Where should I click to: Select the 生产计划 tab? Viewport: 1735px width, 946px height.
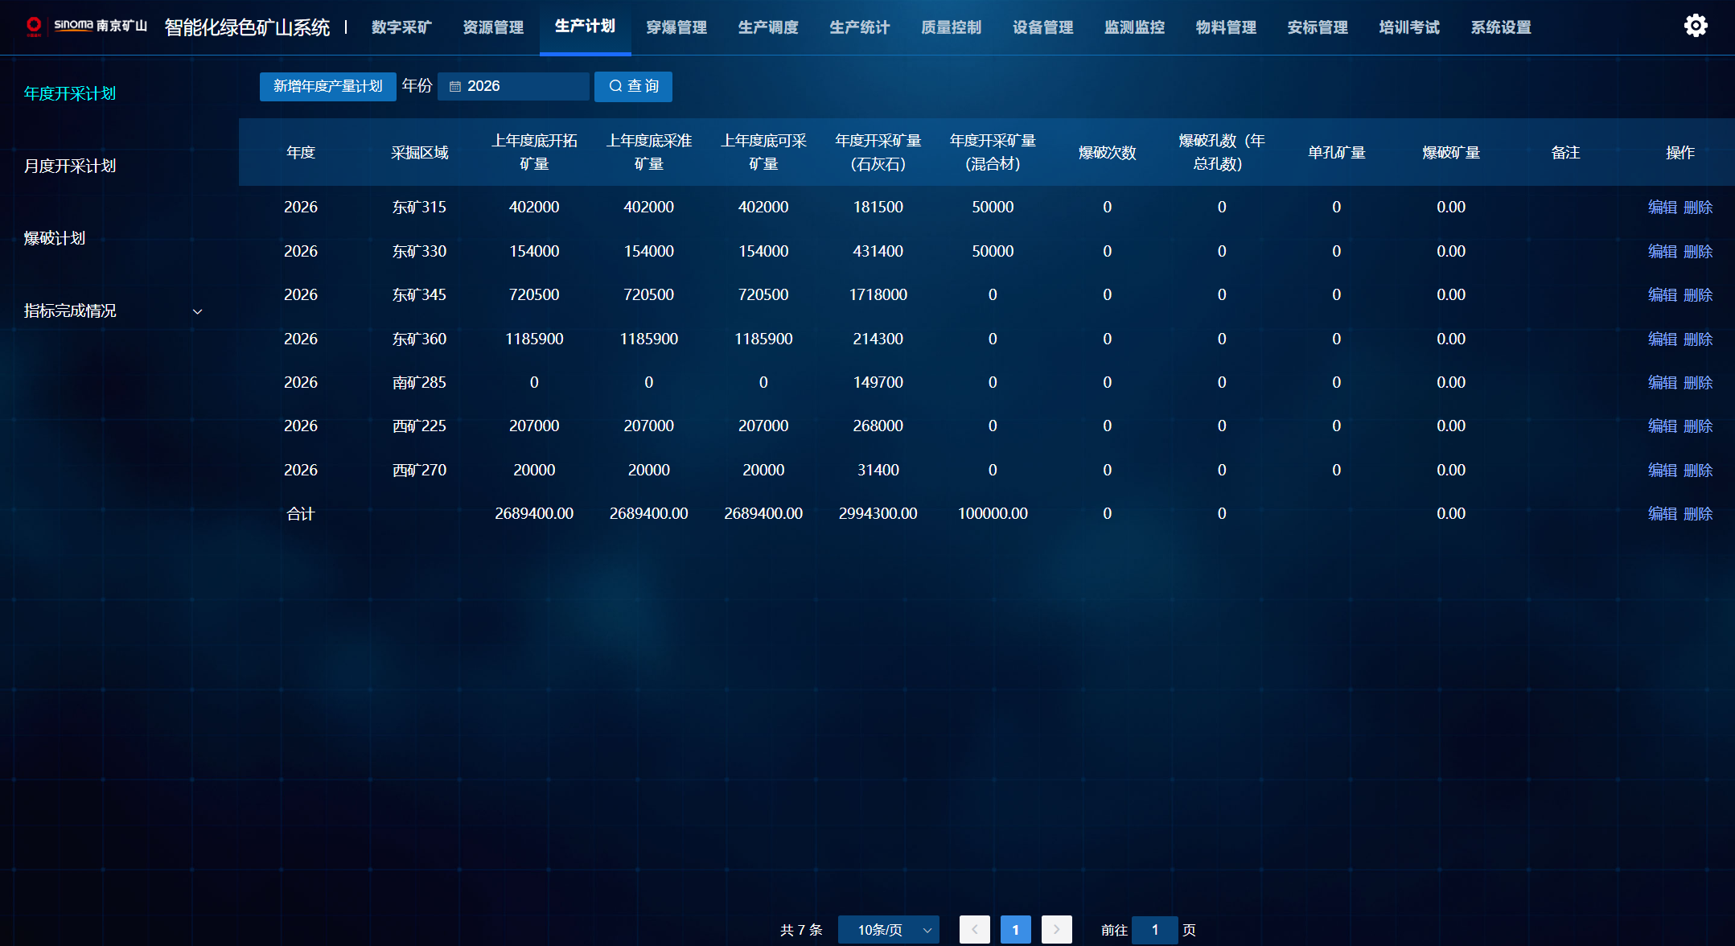[x=586, y=27]
